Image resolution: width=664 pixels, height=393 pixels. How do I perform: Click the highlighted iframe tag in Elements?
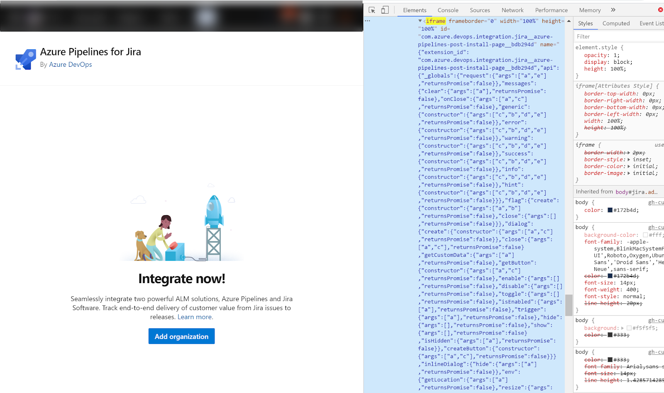[436, 21]
